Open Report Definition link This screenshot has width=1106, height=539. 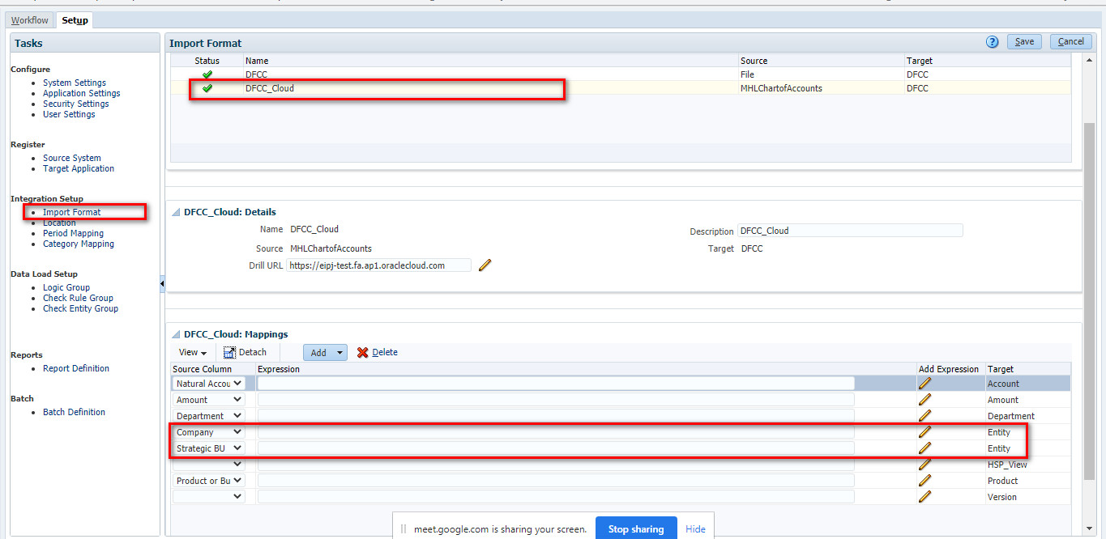(76, 368)
